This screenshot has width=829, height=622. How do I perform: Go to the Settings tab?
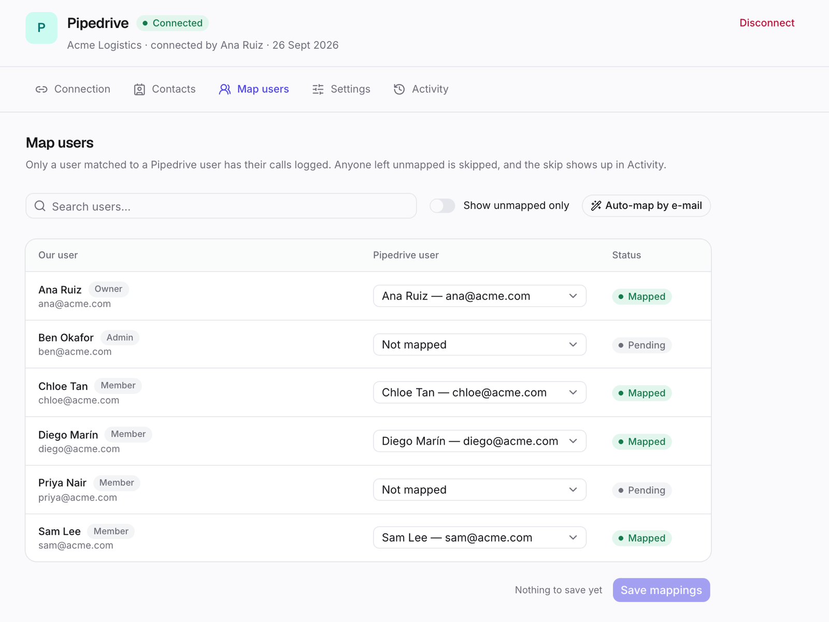pos(341,89)
